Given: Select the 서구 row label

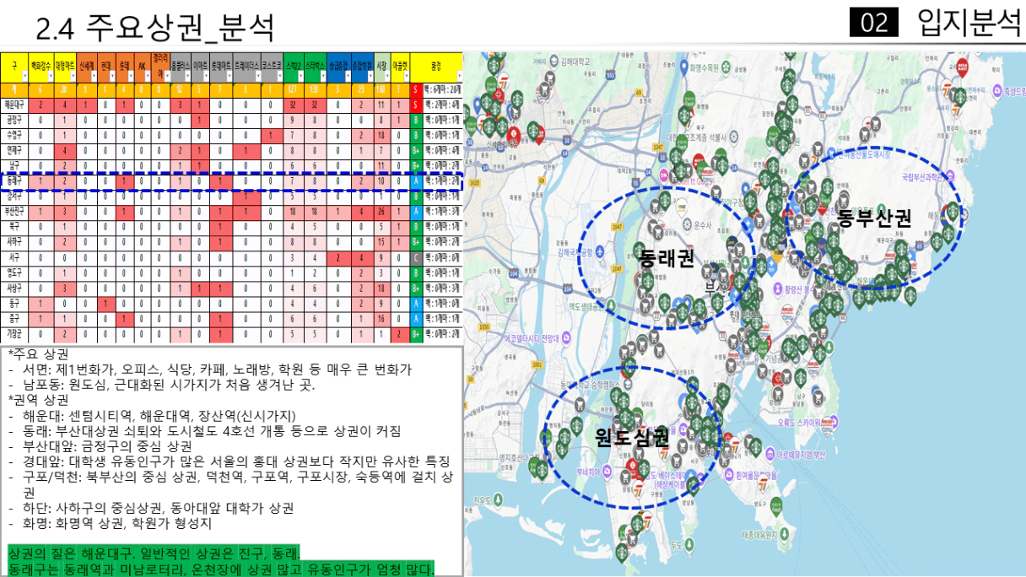Looking at the screenshot, I should click(x=15, y=257).
